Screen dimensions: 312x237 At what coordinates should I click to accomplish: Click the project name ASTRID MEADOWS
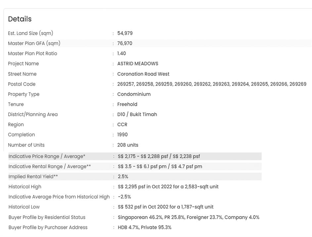[x=138, y=63]
